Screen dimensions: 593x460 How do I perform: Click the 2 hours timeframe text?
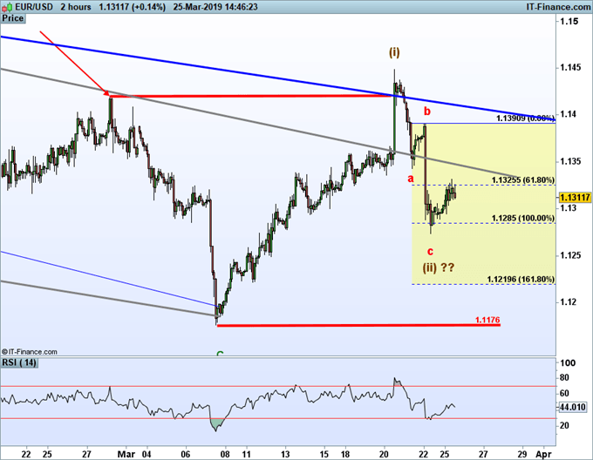(76, 7)
